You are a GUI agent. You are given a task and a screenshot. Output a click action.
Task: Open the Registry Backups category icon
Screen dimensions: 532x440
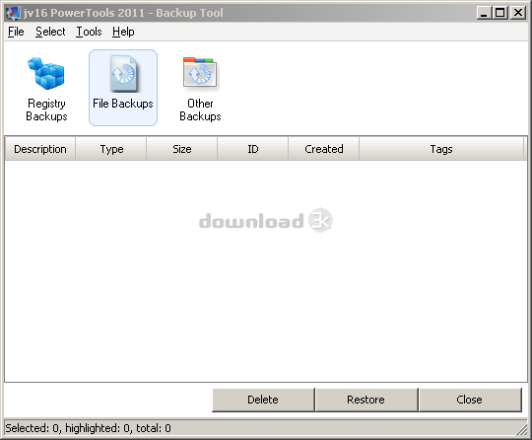[x=46, y=89]
